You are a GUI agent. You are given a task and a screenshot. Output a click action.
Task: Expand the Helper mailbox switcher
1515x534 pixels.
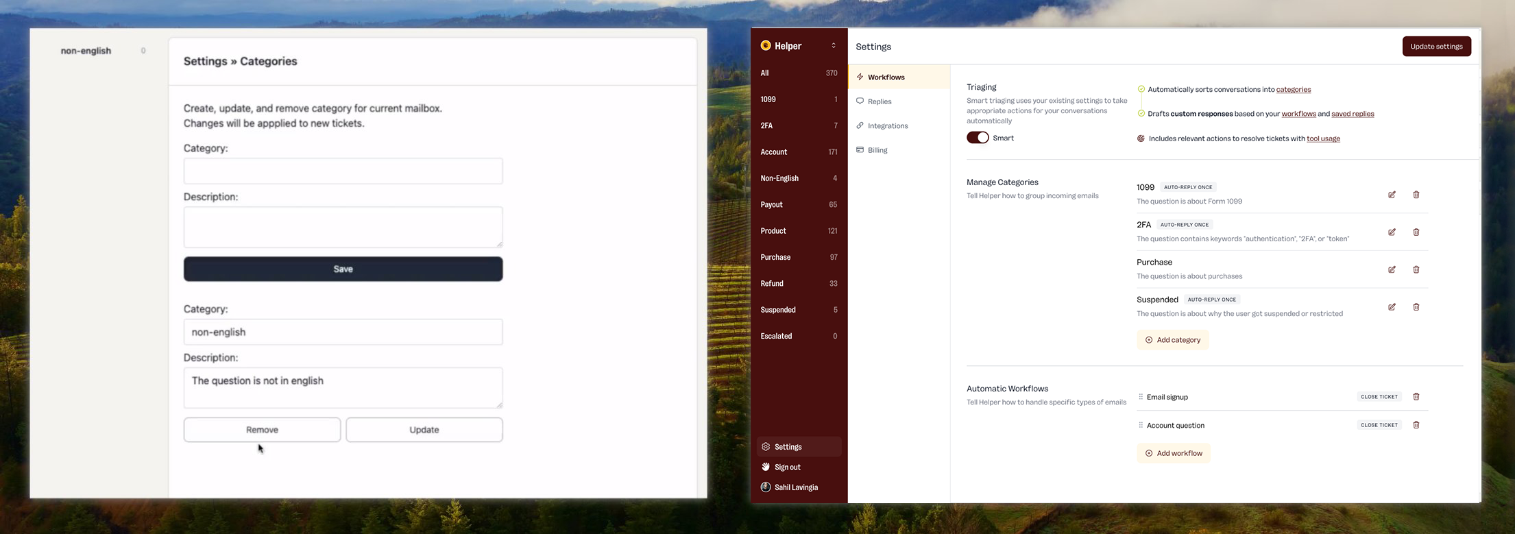tap(834, 46)
